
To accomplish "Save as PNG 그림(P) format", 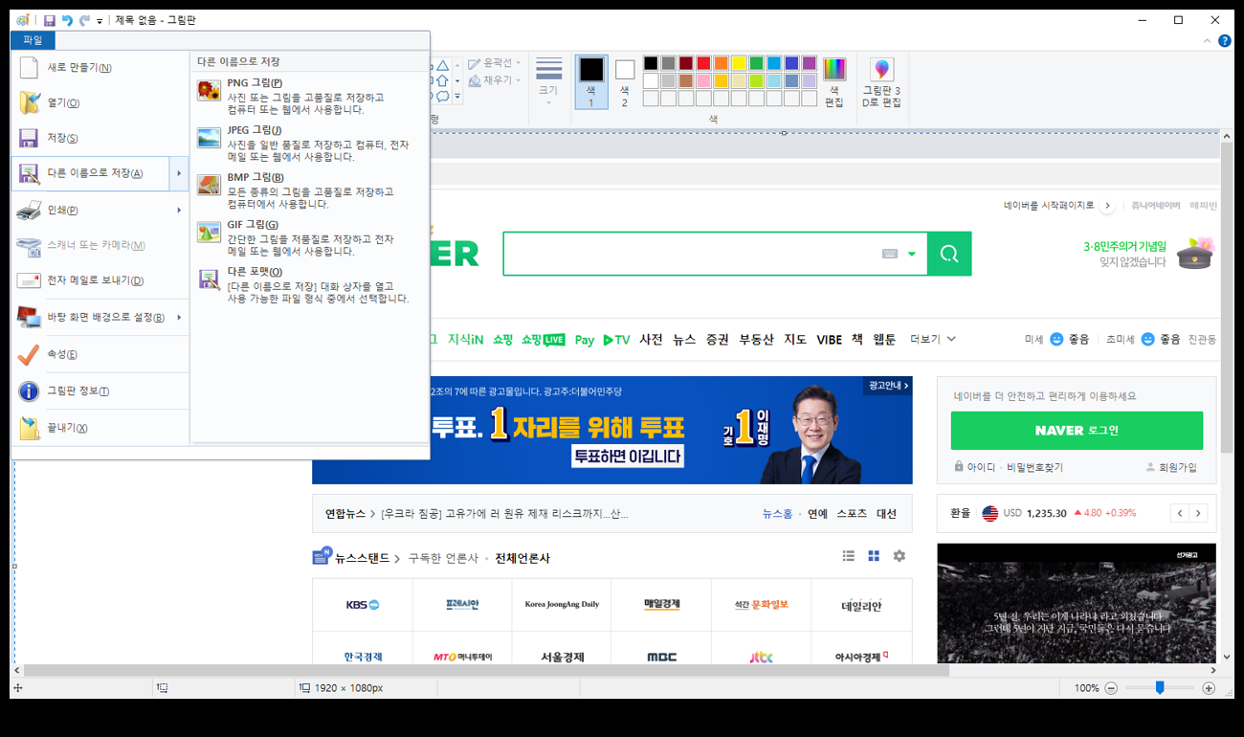I will pyautogui.click(x=308, y=95).
